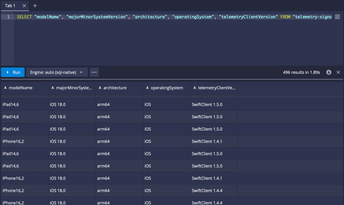The width and height of the screenshot is (344, 205).
Task: Click the telemetryClientVersion column header
Action: click(x=216, y=88)
